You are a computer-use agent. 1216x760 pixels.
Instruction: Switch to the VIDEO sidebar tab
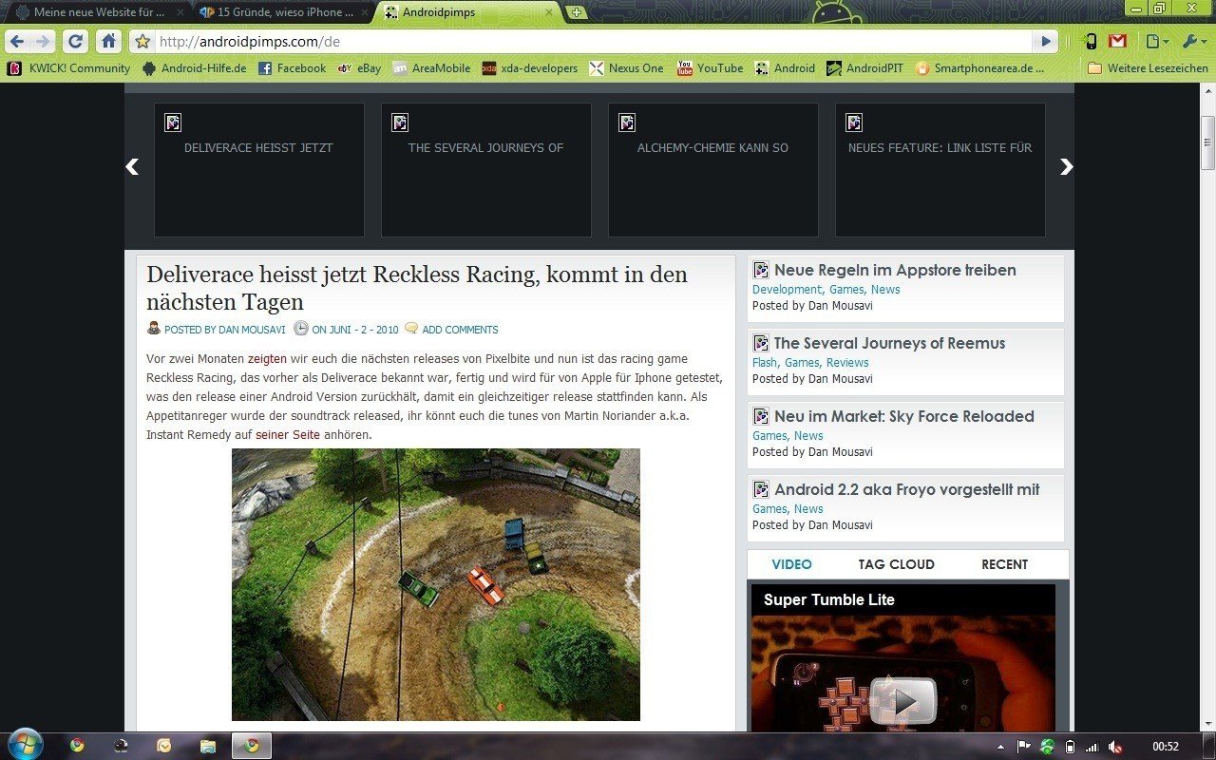click(791, 564)
